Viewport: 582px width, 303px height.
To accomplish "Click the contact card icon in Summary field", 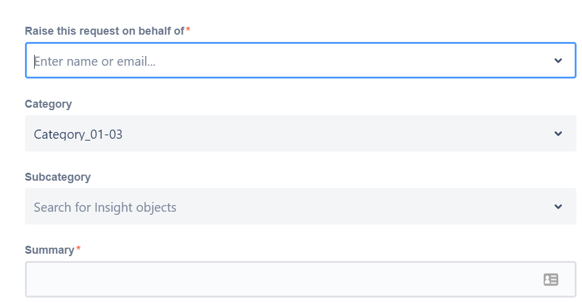I will tap(551, 280).
